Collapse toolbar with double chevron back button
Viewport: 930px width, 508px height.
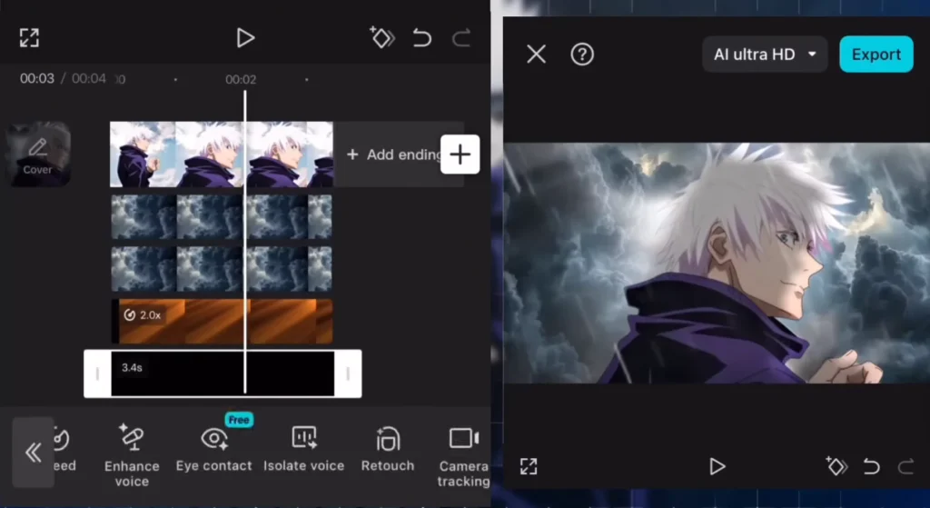[34, 453]
